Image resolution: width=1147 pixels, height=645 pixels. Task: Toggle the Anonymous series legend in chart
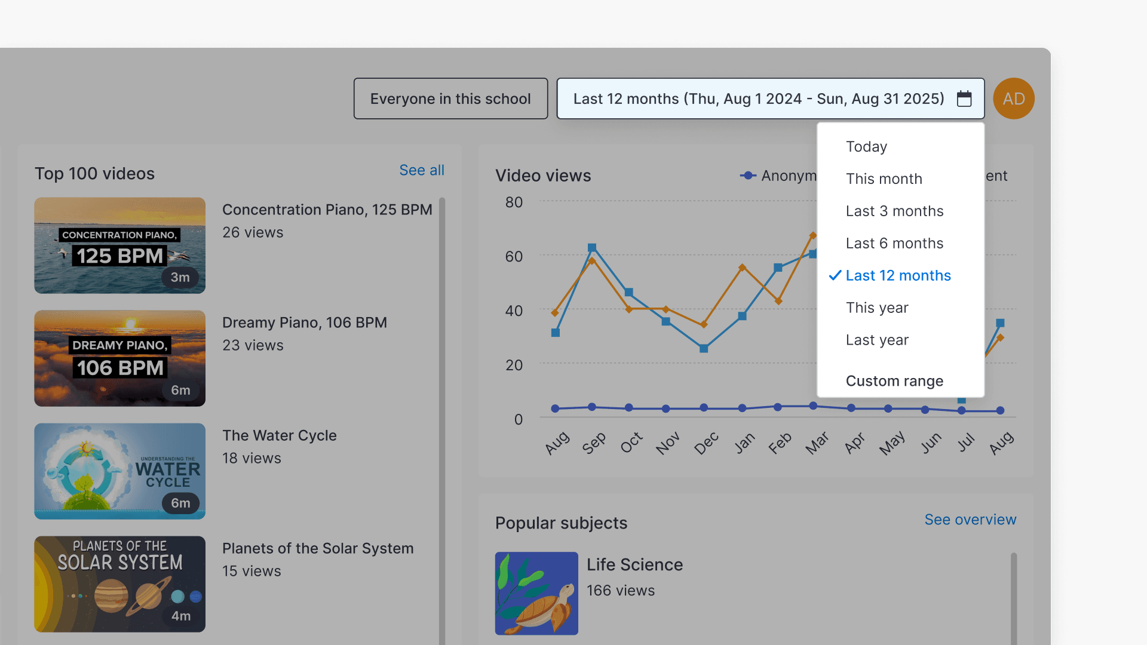tap(778, 176)
